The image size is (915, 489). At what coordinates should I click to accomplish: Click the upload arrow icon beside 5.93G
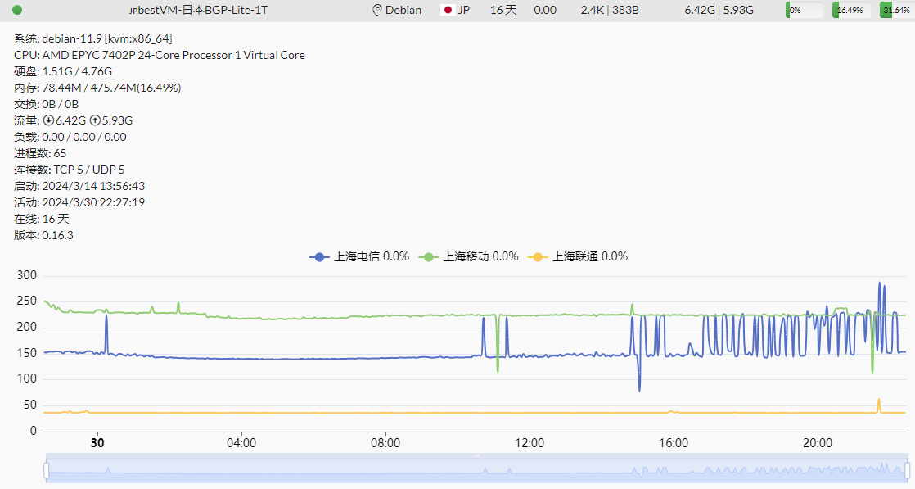[95, 120]
